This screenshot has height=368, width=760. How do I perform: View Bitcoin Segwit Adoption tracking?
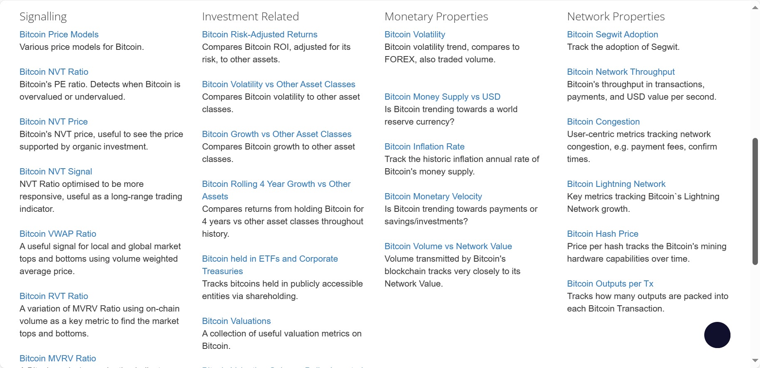pyautogui.click(x=612, y=34)
